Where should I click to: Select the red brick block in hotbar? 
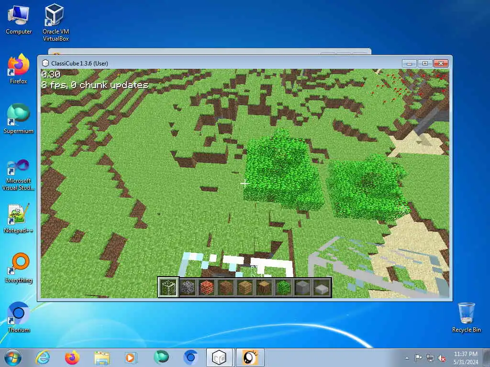207,287
